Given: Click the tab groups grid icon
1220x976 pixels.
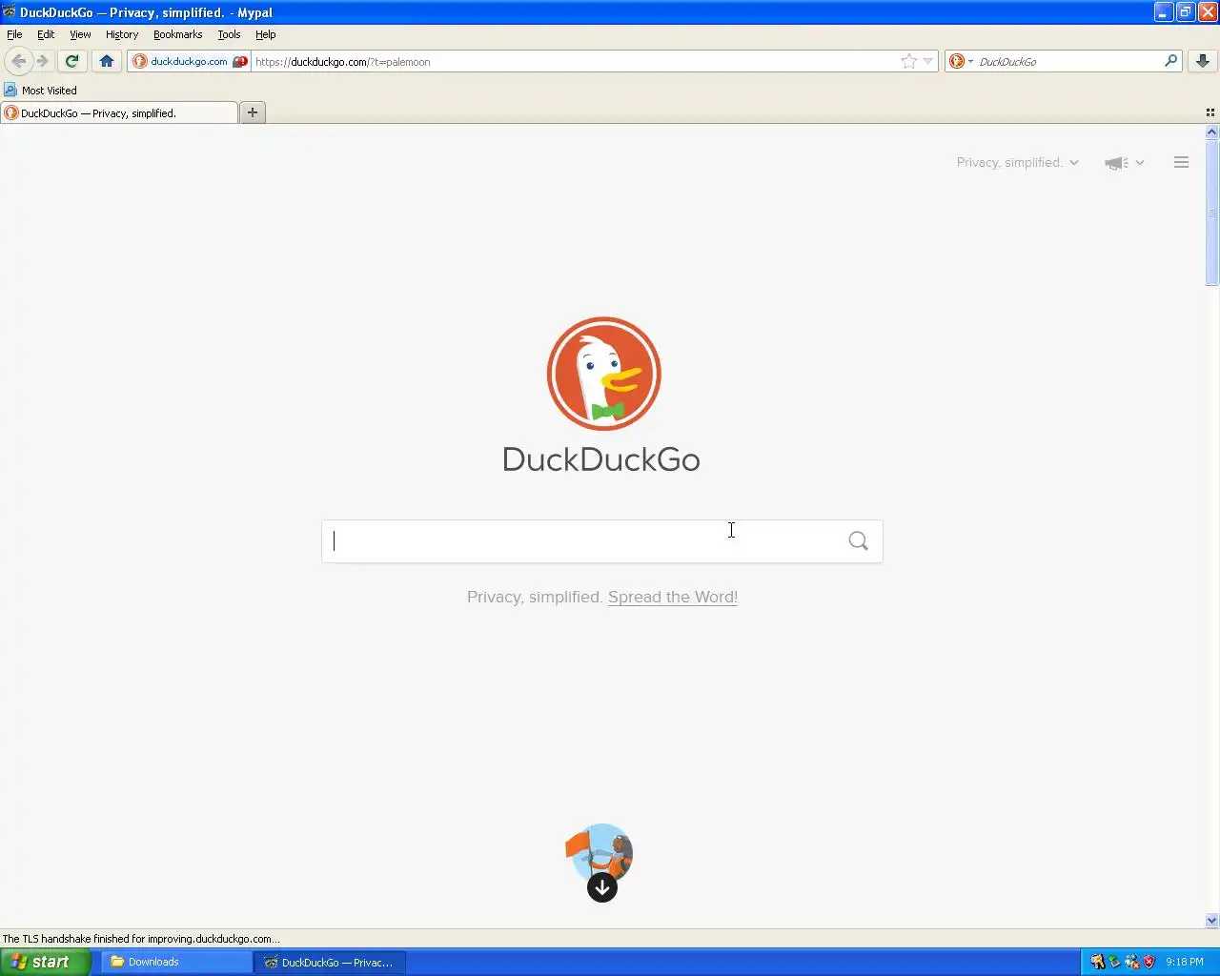Looking at the screenshot, I should coord(1210,112).
